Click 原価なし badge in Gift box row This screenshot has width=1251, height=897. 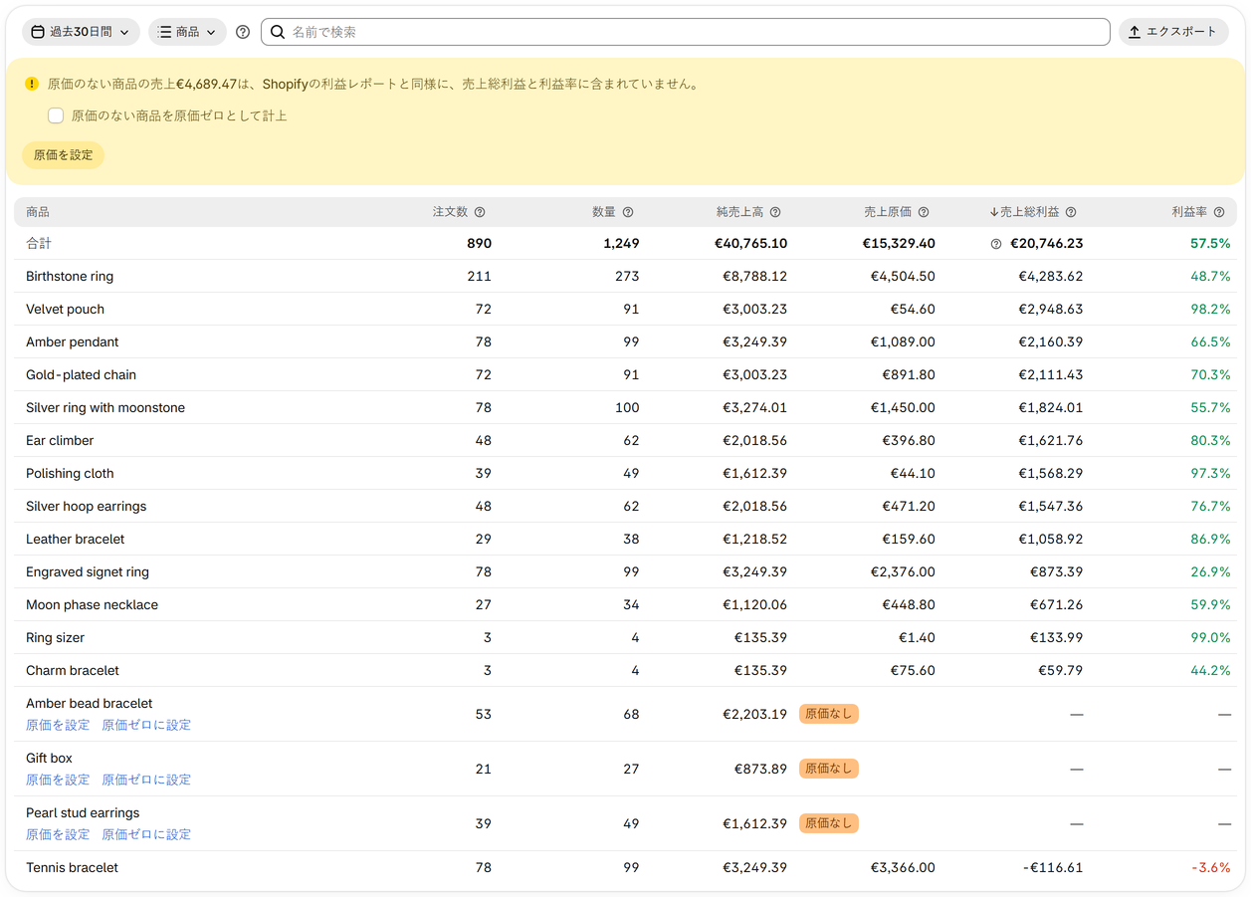coord(829,769)
